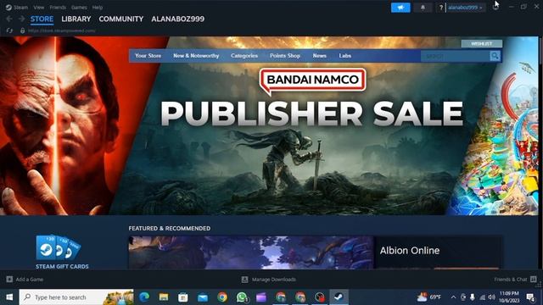Open the Wishlist button
The height and width of the screenshot is (305, 543).
point(481,43)
